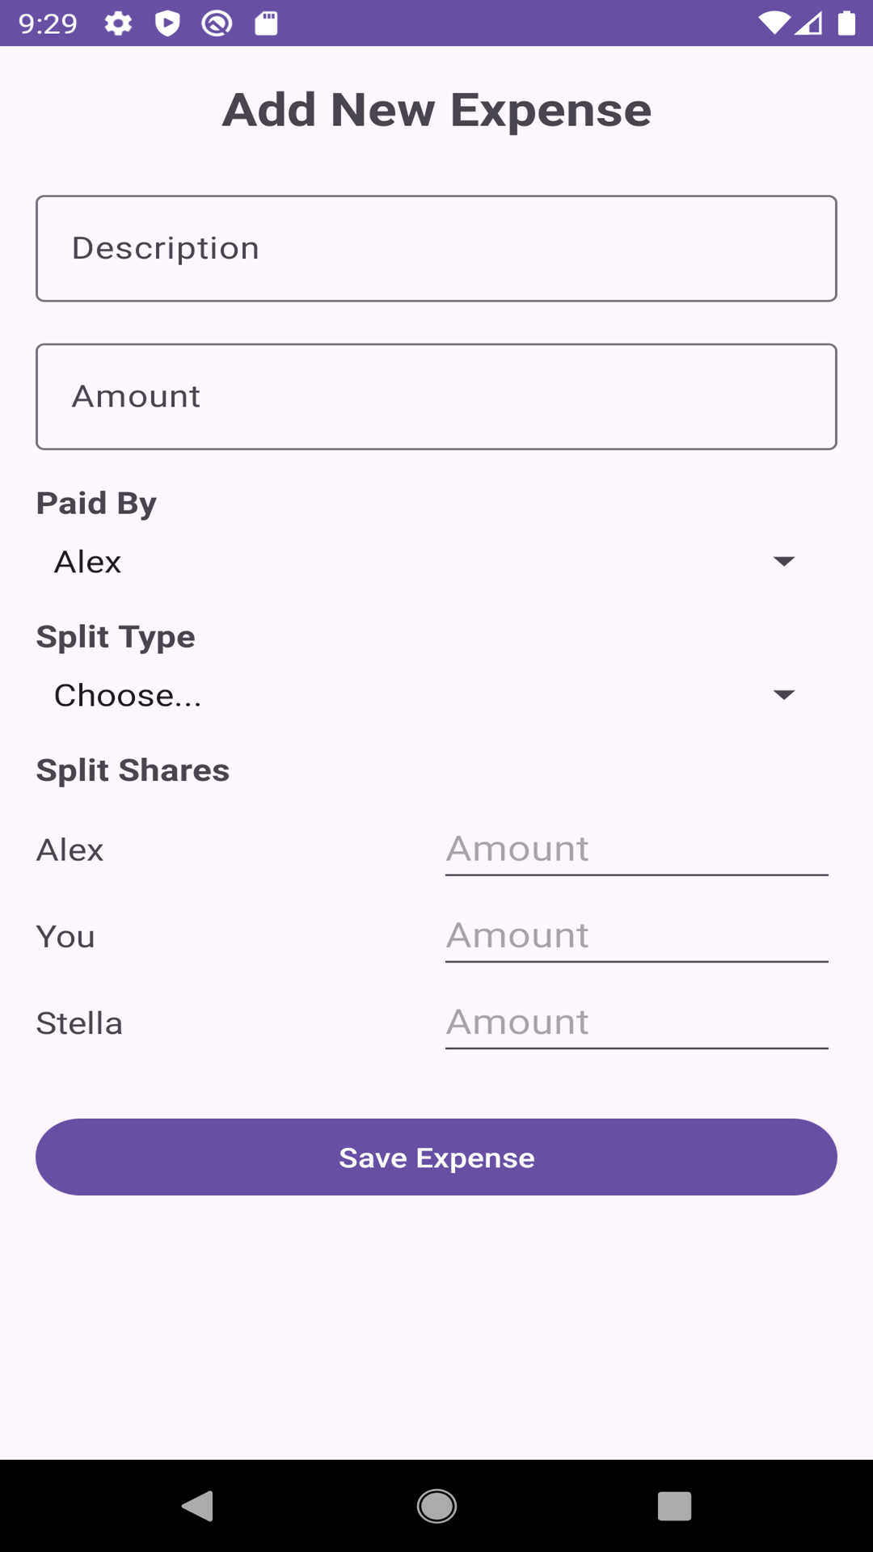
Task: Focus the main expense Amount field
Action: (436, 397)
